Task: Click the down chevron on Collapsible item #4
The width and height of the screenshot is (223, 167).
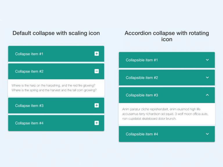Action: pyautogui.click(x=207, y=134)
